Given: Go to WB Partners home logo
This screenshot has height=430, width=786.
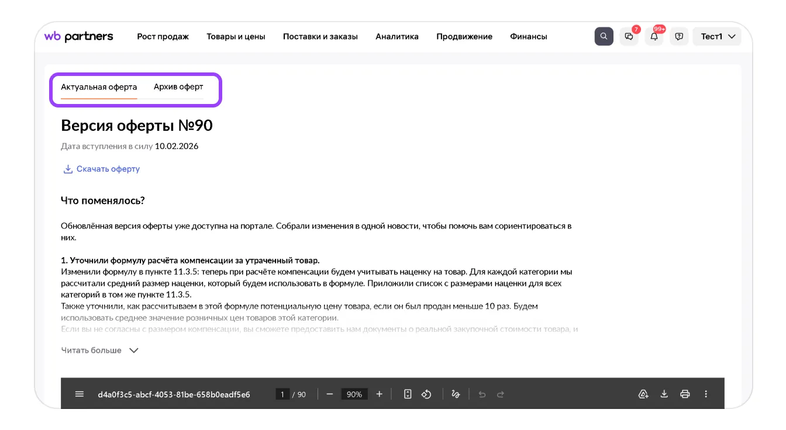Looking at the screenshot, I should (x=79, y=36).
